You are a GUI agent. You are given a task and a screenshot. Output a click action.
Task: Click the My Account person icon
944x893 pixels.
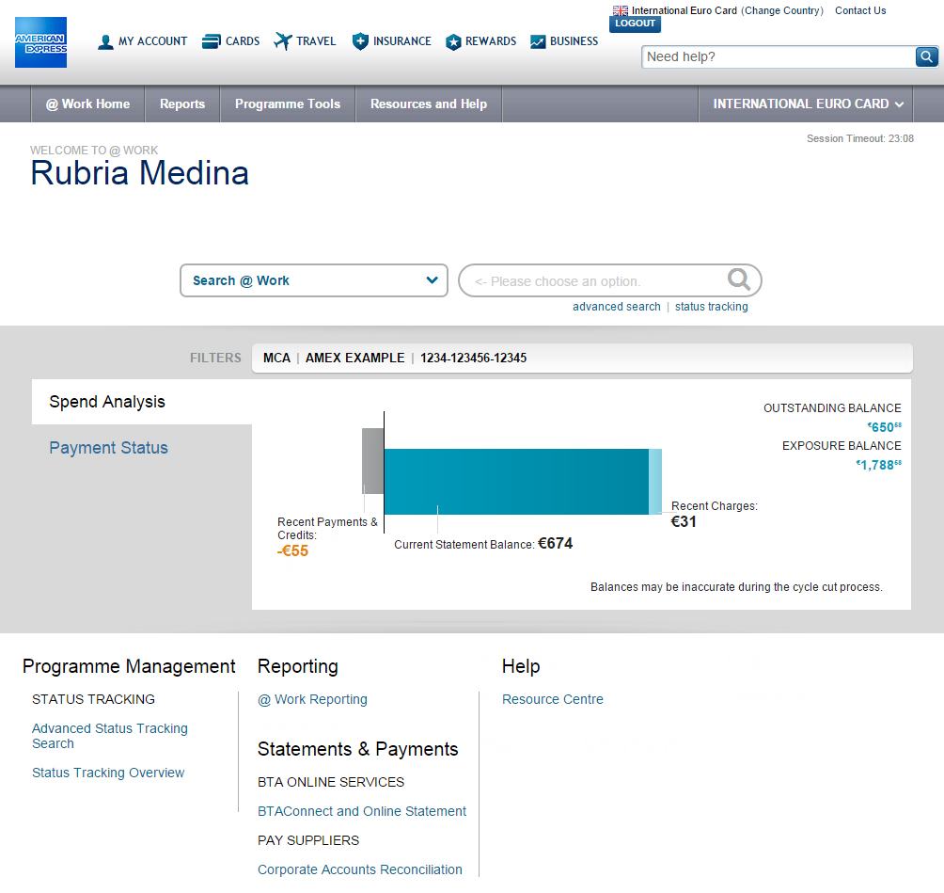point(105,41)
